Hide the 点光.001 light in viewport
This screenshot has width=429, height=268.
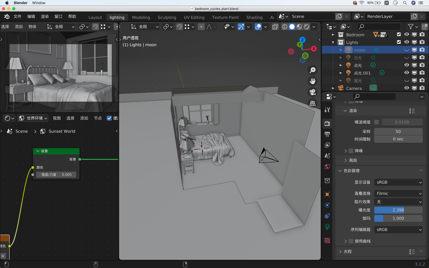click(407, 73)
